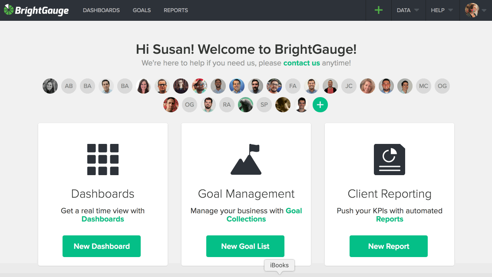
Task: Open the REPORTS nav item
Action: pos(176,10)
